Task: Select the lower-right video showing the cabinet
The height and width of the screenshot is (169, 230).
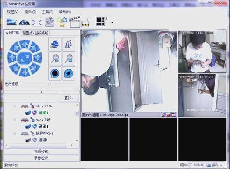Action: (202, 95)
